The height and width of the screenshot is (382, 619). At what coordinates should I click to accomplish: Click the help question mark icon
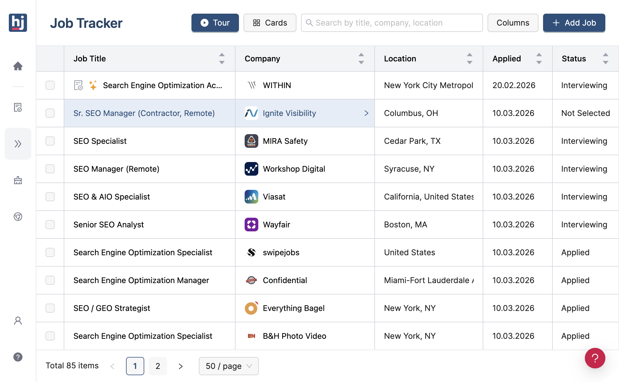point(18,357)
